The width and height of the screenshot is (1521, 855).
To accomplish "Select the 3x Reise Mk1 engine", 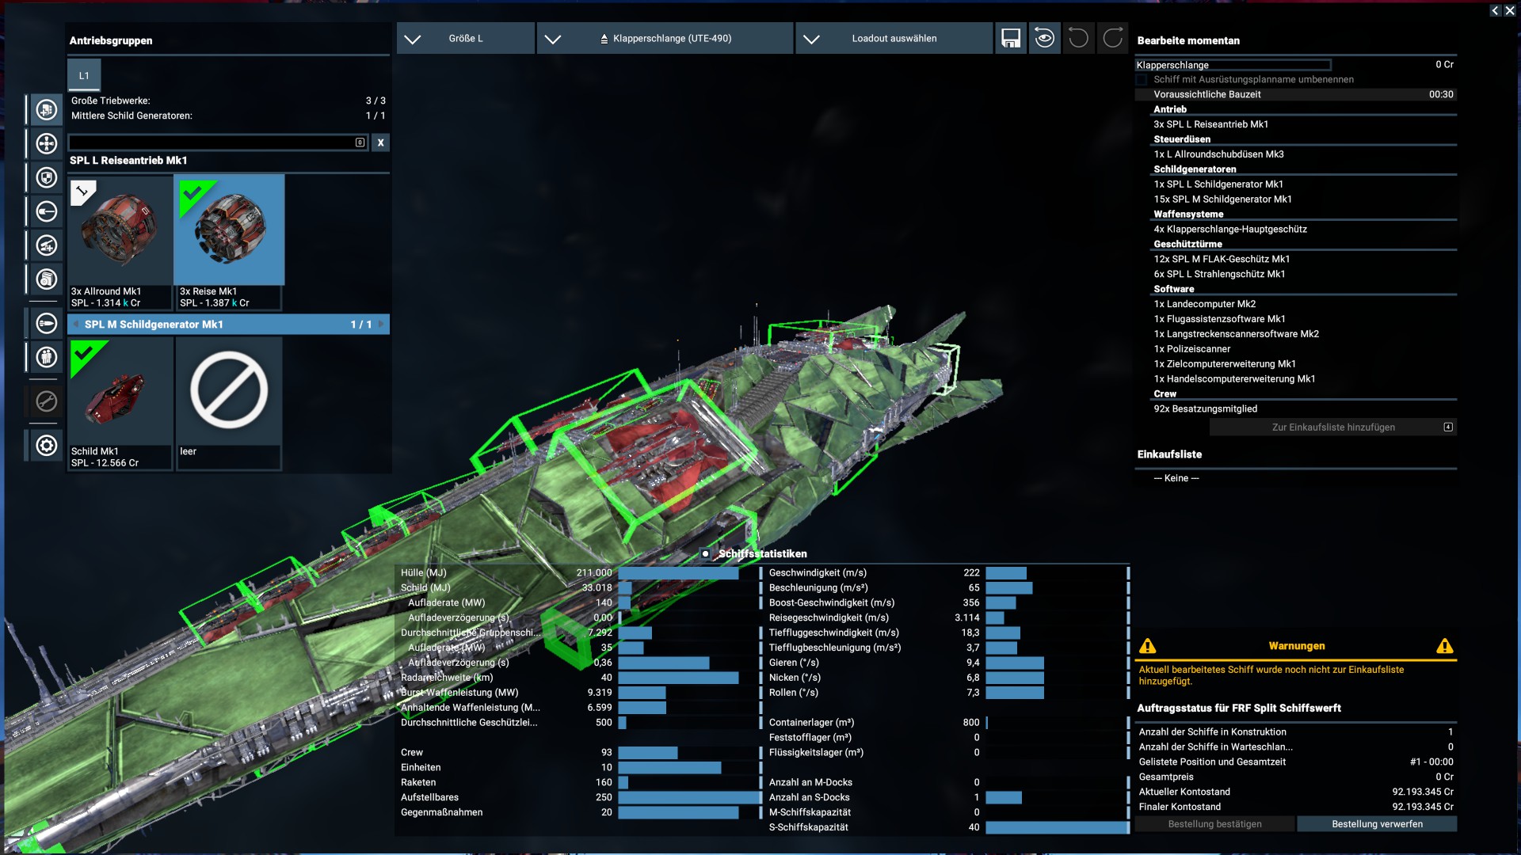I will [x=229, y=242].
